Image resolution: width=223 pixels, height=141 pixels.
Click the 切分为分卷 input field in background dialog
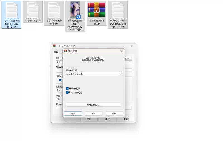pyautogui.click(x=59, y=108)
